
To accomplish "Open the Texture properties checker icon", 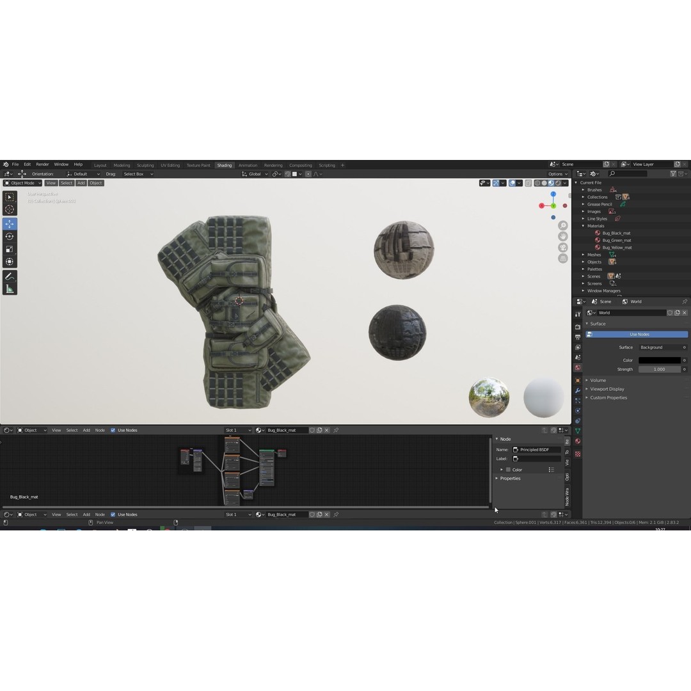I will (578, 454).
